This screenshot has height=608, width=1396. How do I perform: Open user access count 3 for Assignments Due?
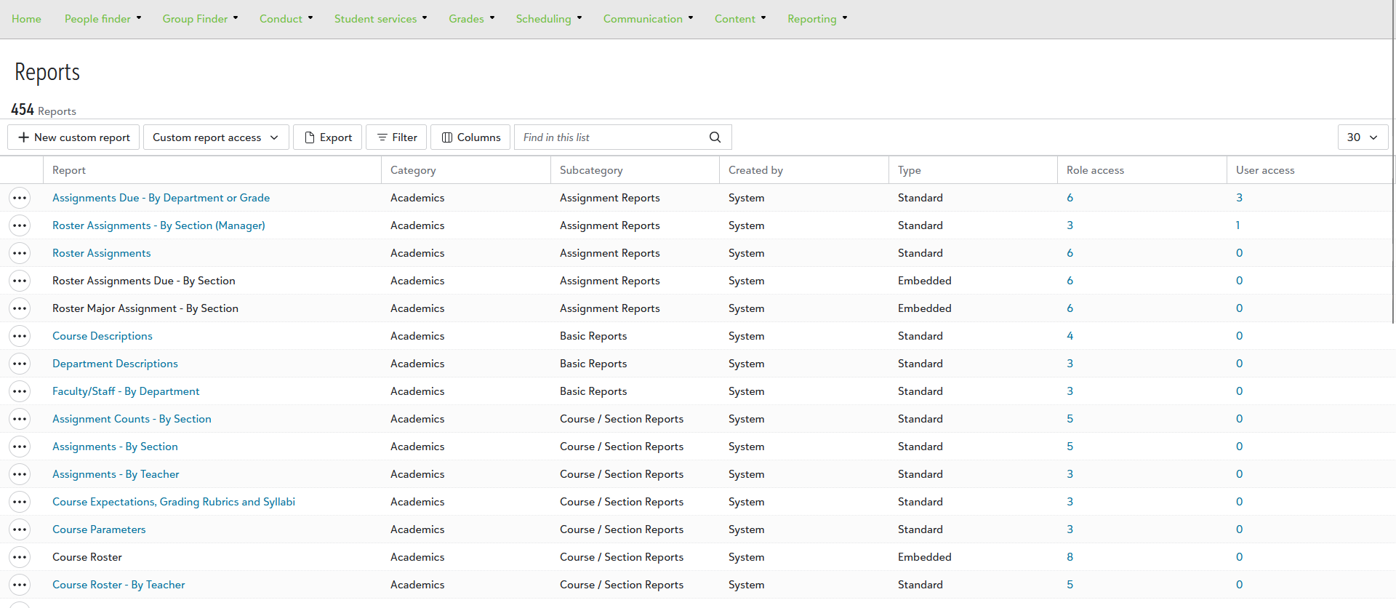tap(1239, 198)
